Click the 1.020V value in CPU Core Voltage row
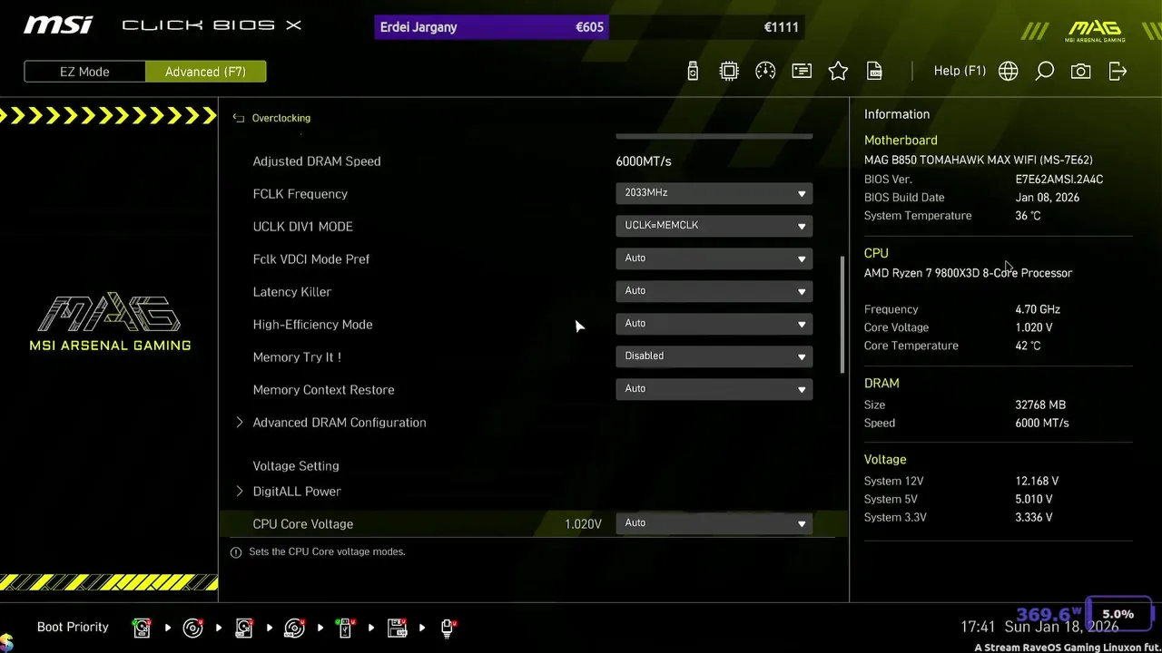 583,524
